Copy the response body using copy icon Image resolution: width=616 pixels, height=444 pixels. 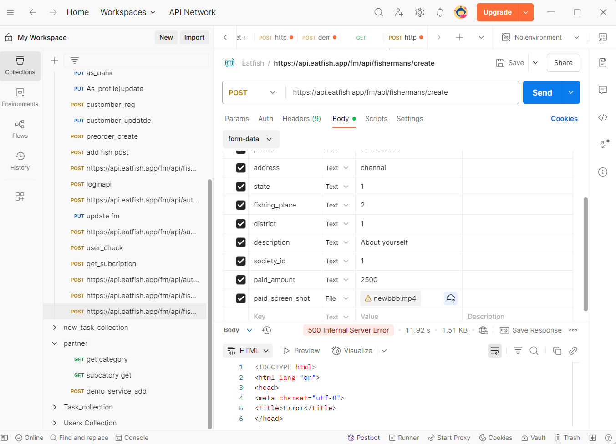click(x=557, y=351)
